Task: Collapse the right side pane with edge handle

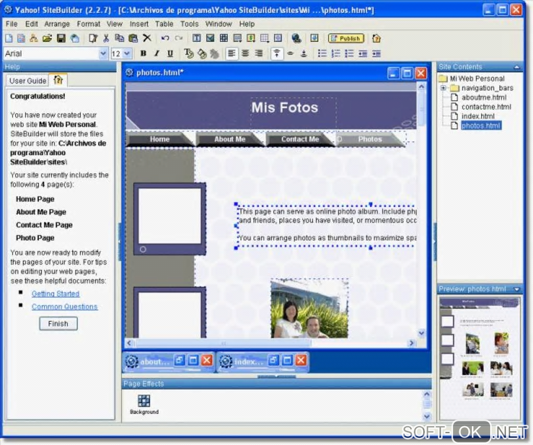Action: point(434,242)
